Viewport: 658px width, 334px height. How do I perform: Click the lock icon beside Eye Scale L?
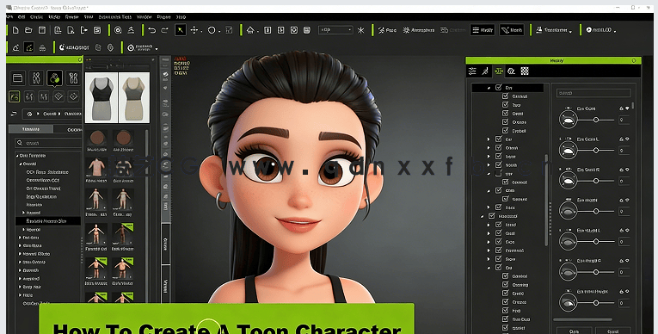tap(622, 139)
